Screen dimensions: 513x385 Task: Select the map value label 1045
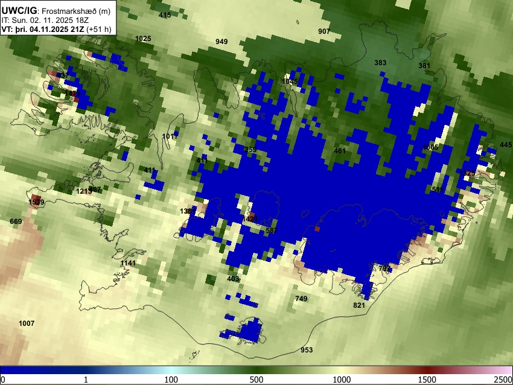pyautogui.click(x=290, y=81)
